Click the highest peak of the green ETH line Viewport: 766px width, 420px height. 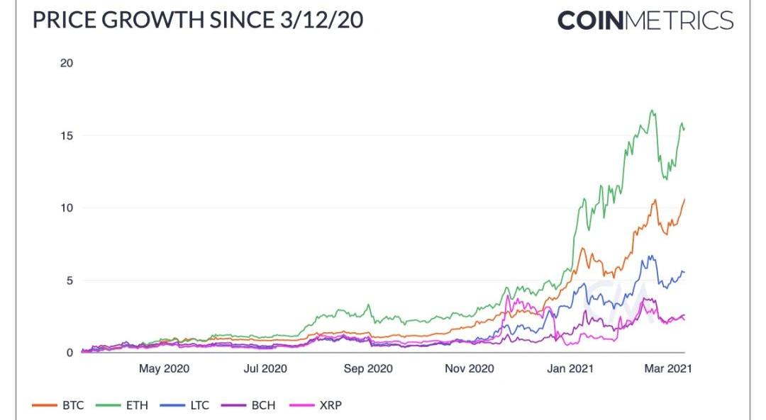tap(652, 110)
